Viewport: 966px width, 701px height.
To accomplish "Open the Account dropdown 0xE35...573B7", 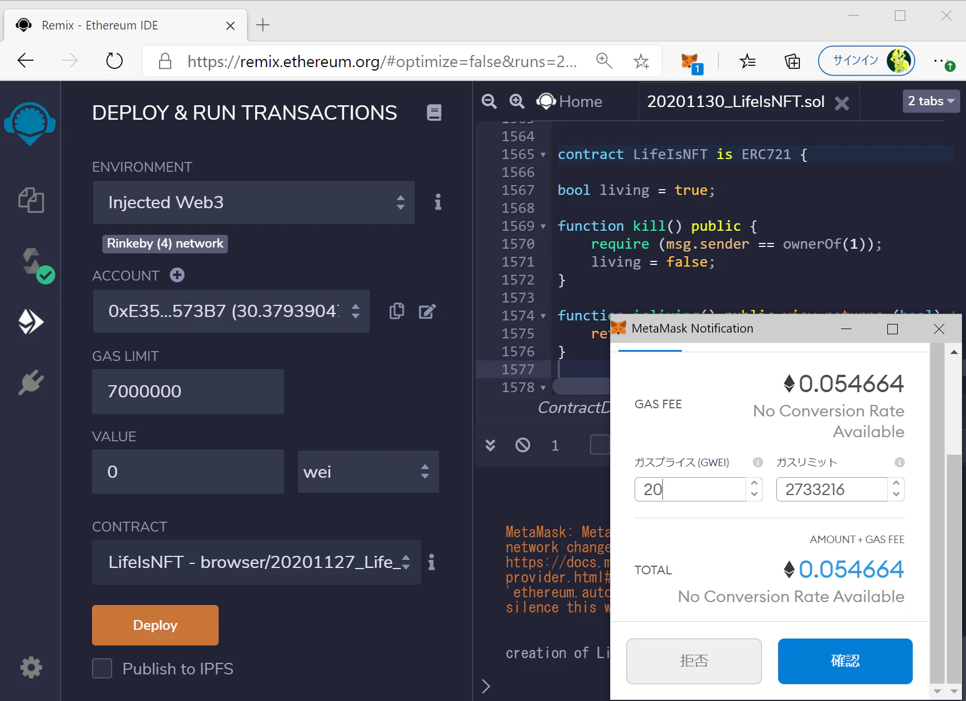I will click(x=231, y=311).
